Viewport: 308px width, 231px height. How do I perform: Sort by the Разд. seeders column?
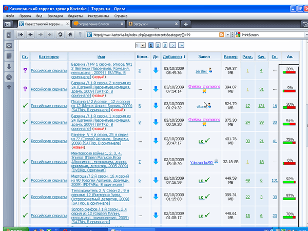(x=247, y=57)
